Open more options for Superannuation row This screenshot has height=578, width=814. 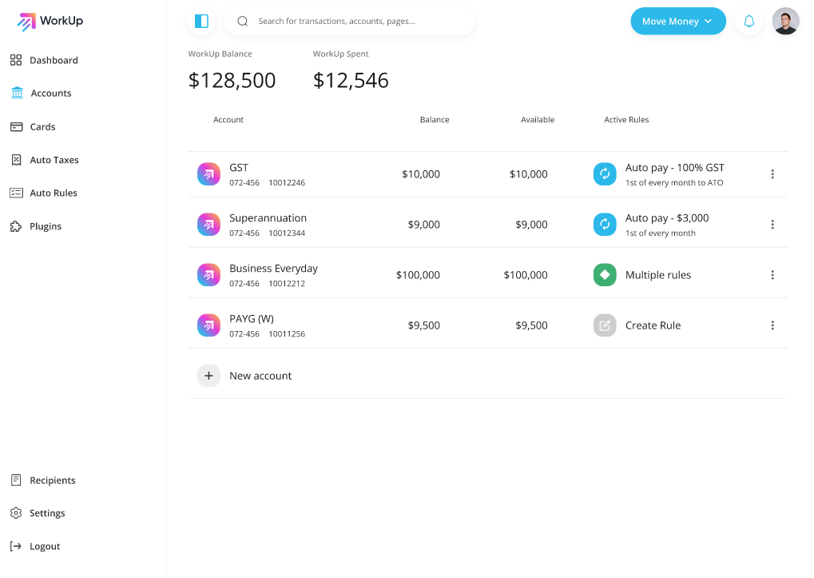tap(772, 225)
